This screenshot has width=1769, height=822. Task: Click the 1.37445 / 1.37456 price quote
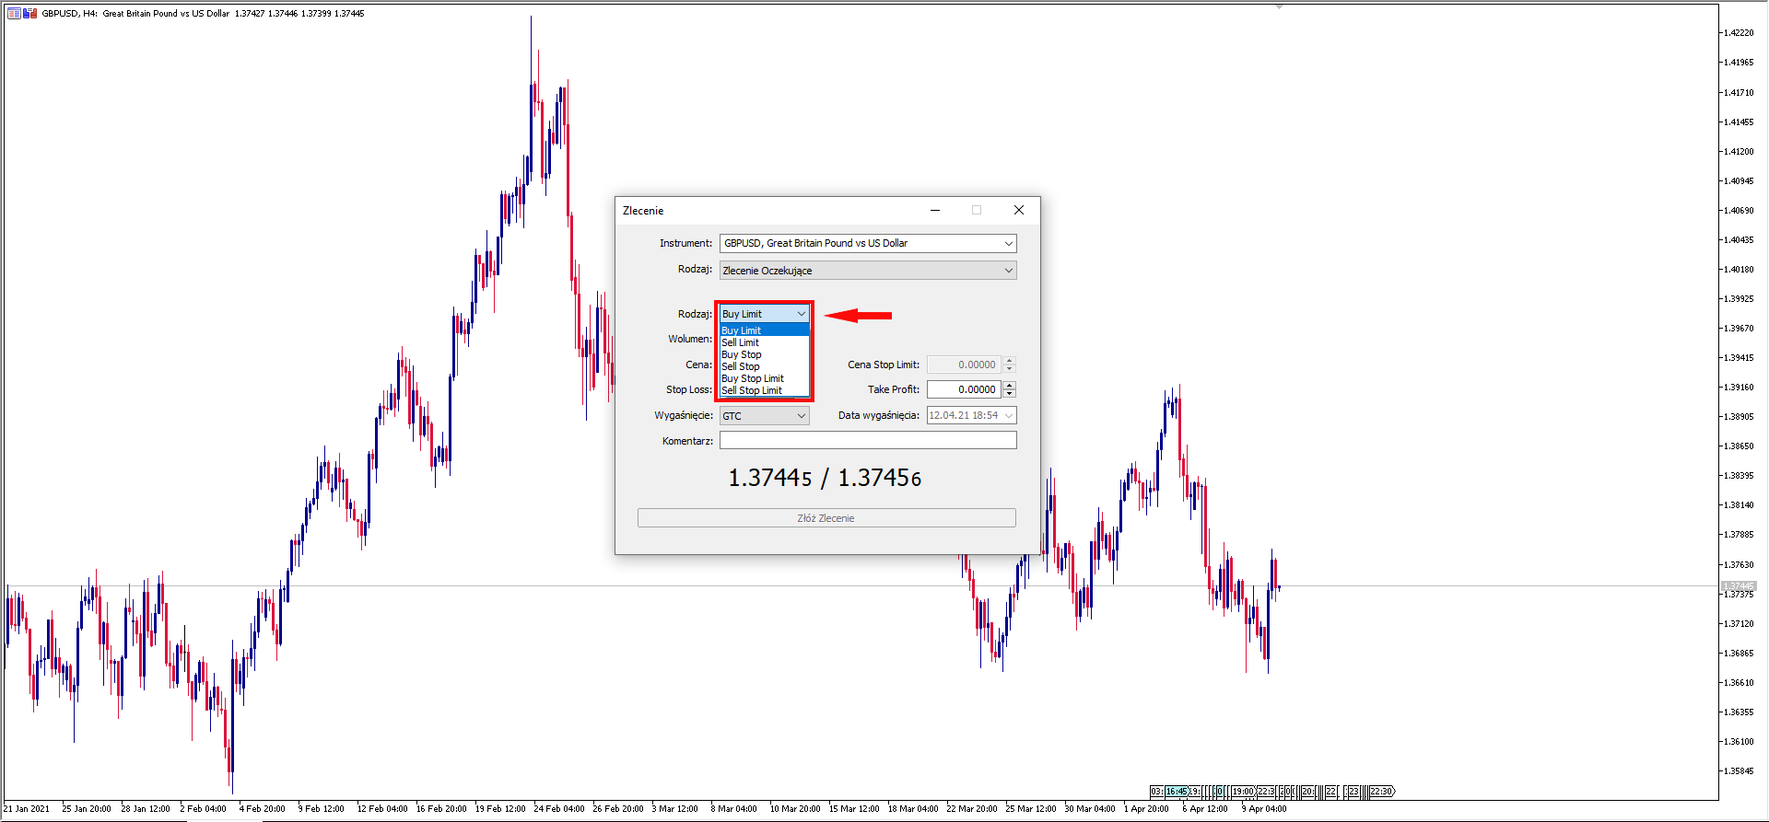tap(825, 478)
